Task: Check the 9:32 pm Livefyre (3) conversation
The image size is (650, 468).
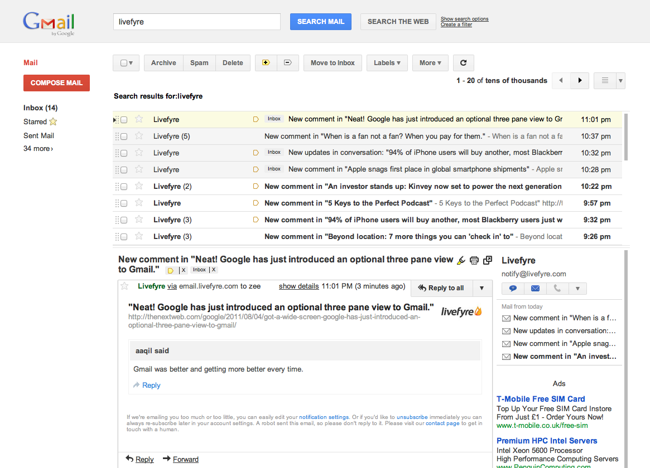Action: (123, 220)
